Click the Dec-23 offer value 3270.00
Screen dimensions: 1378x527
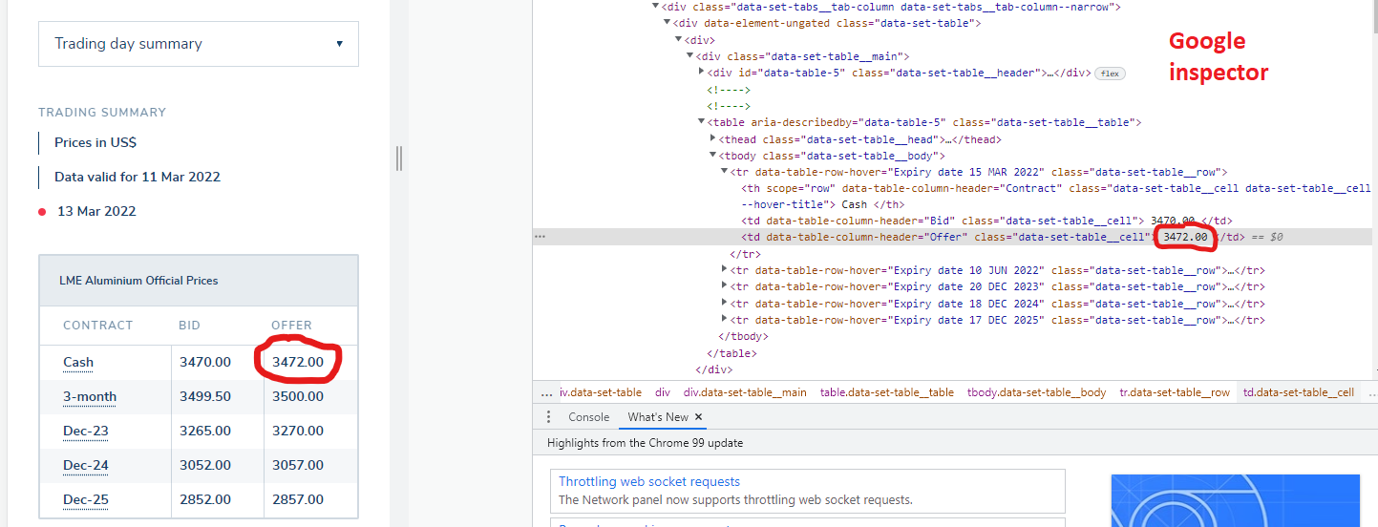[x=298, y=432]
